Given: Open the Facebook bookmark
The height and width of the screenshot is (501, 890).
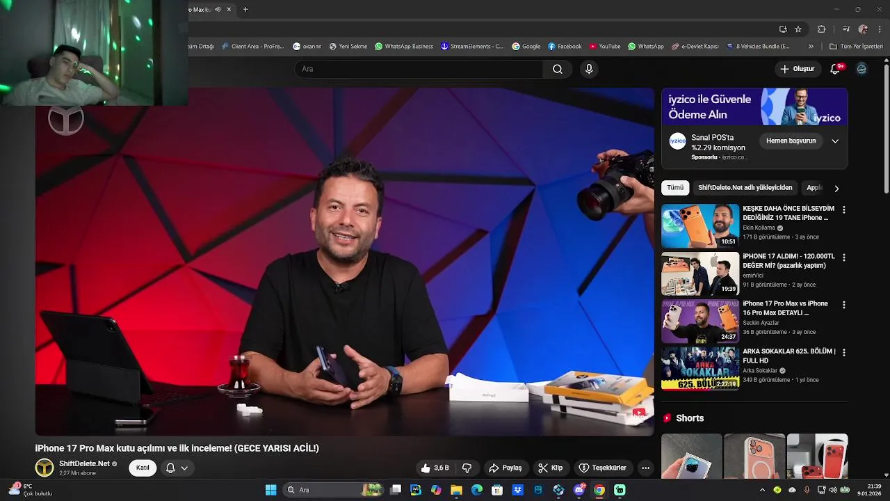Looking at the screenshot, I should click(565, 47).
